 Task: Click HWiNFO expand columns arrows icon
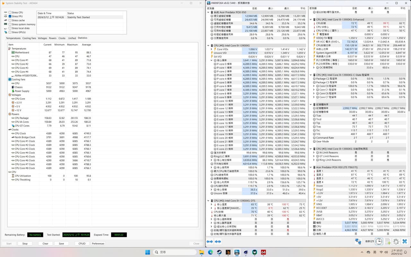[210, 241]
